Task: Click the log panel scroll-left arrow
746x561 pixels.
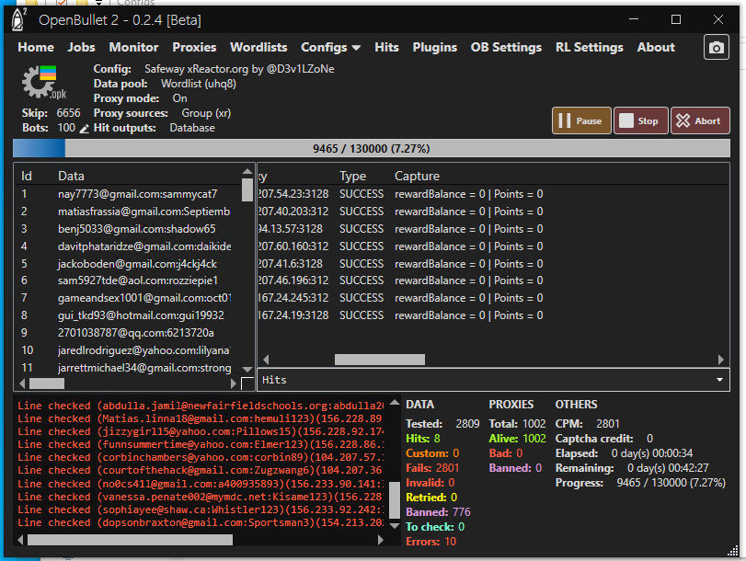Action: [20, 540]
